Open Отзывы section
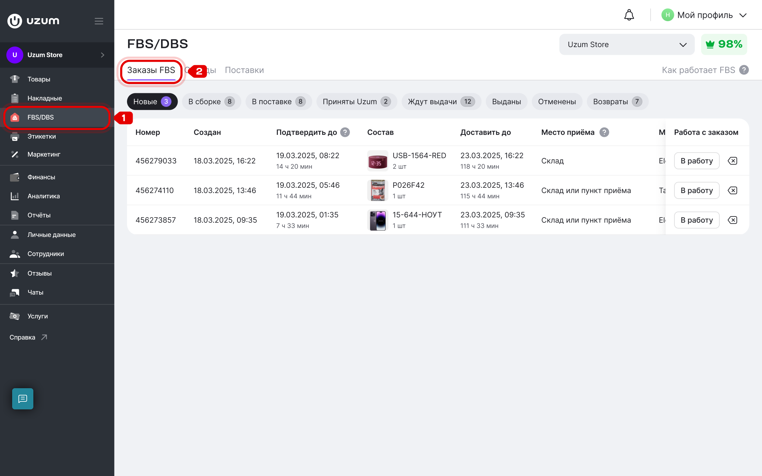The height and width of the screenshot is (476, 762). (x=57, y=273)
